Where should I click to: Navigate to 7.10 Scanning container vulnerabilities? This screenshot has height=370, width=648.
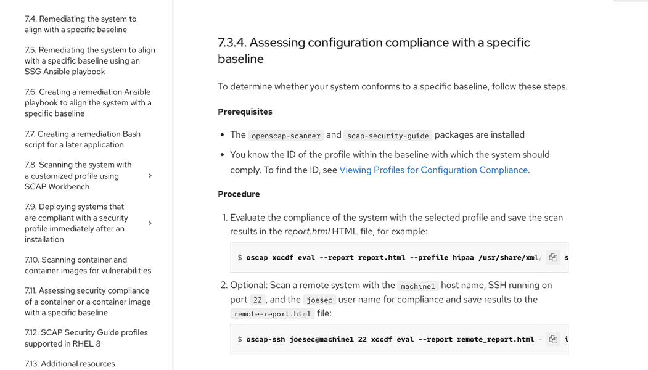88,265
